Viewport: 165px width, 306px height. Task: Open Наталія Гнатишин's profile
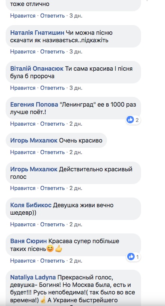tap(37, 33)
